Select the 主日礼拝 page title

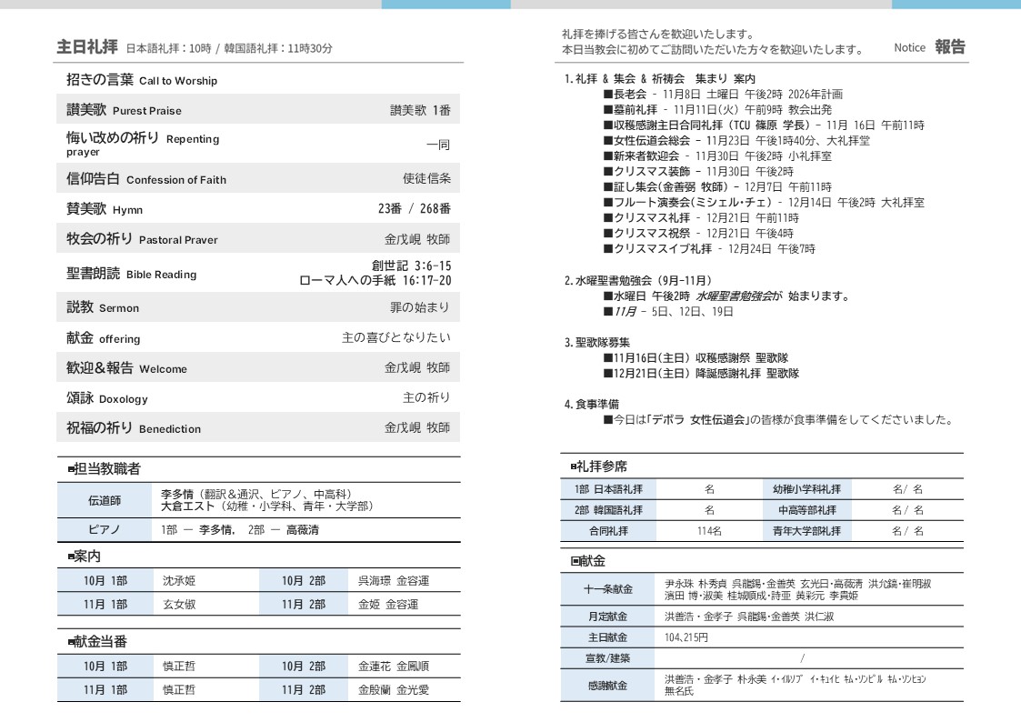87,46
